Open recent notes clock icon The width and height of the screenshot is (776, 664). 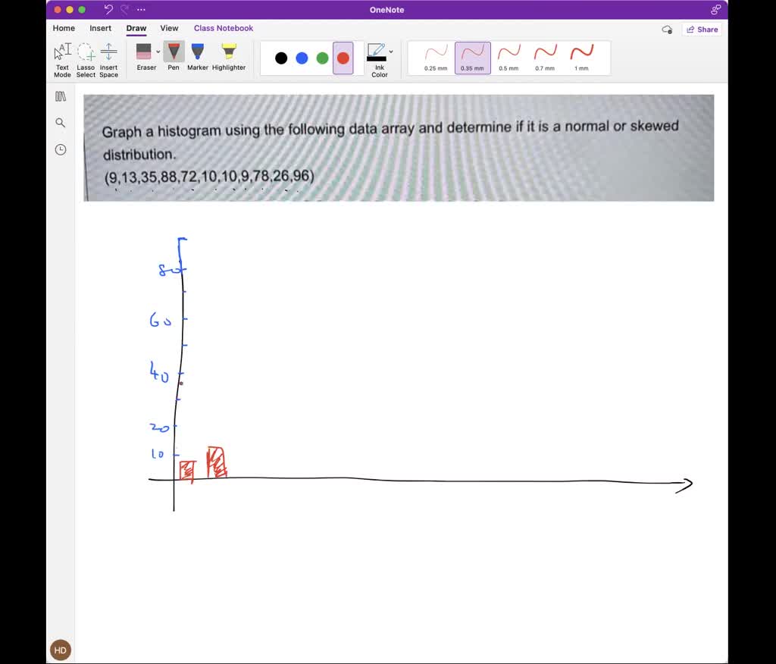(61, 149)
